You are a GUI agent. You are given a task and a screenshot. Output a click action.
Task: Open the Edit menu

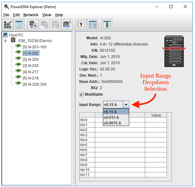pos(16,15)
